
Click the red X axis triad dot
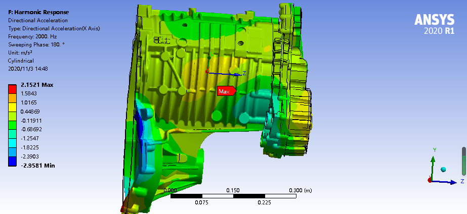430,180
